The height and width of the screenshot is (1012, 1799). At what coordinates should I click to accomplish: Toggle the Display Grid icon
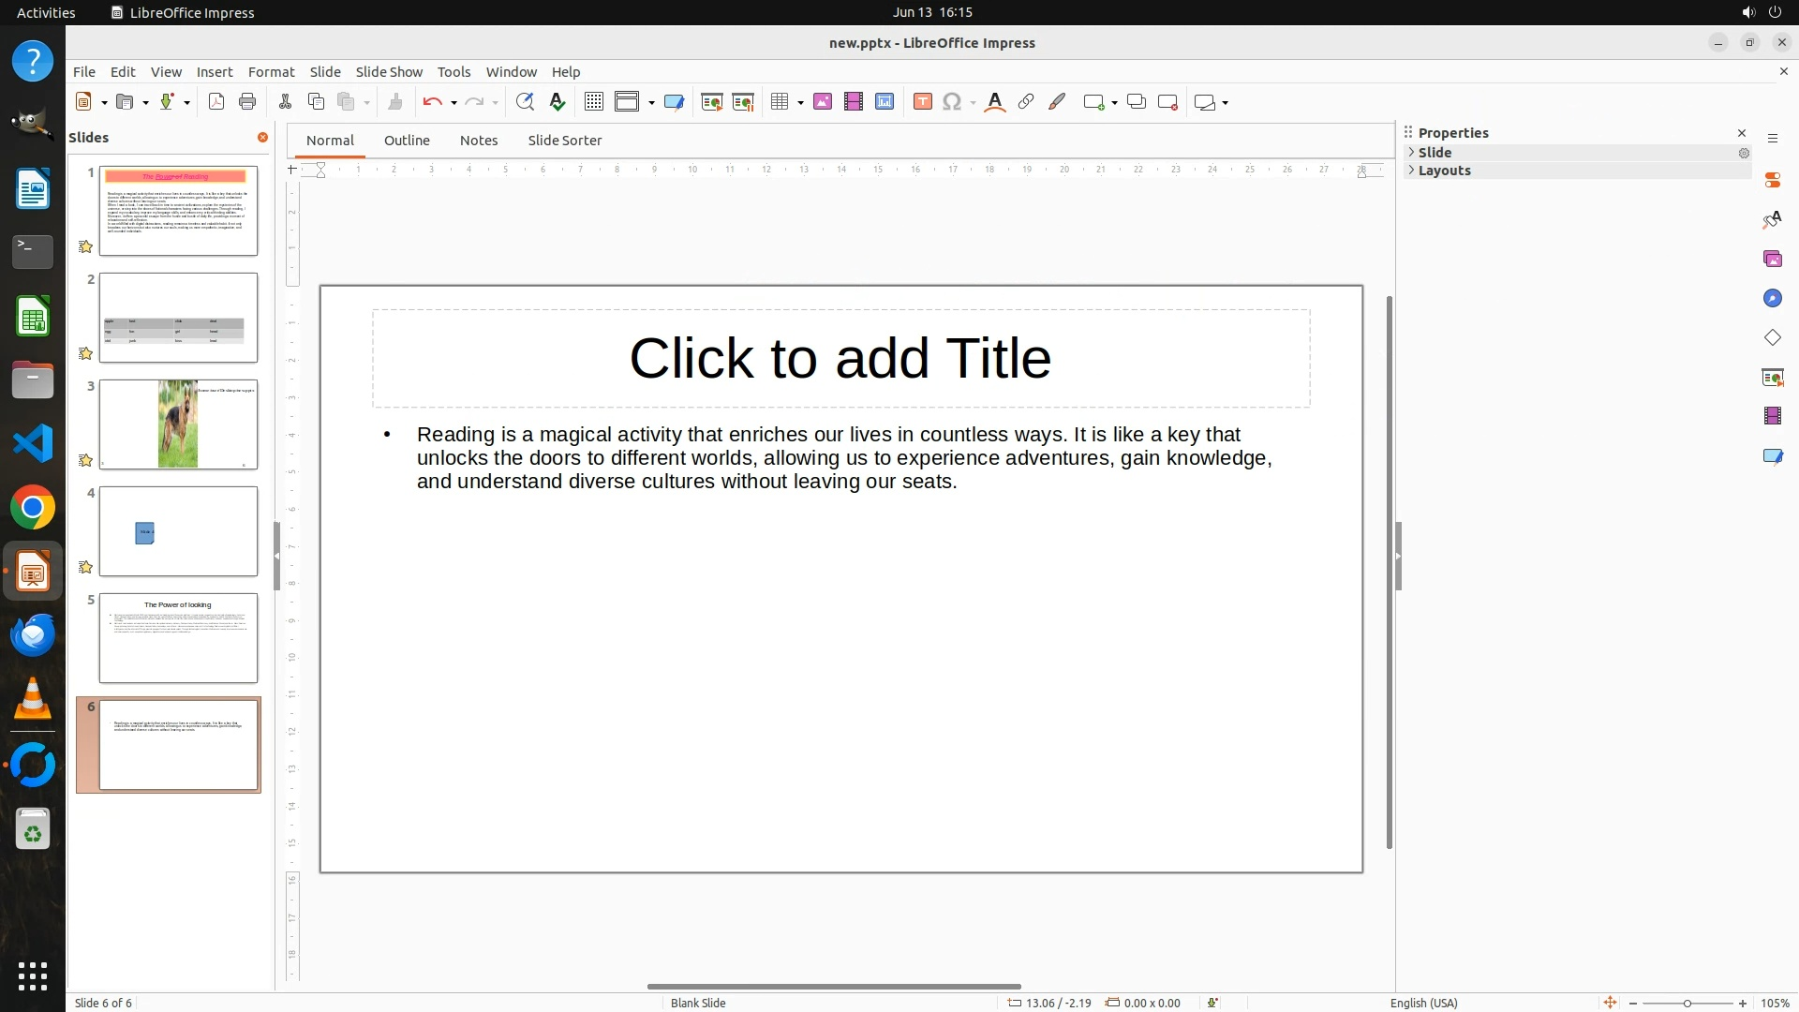click(x=593, y=102)
